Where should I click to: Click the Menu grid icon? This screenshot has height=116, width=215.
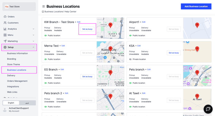[5, 35]
